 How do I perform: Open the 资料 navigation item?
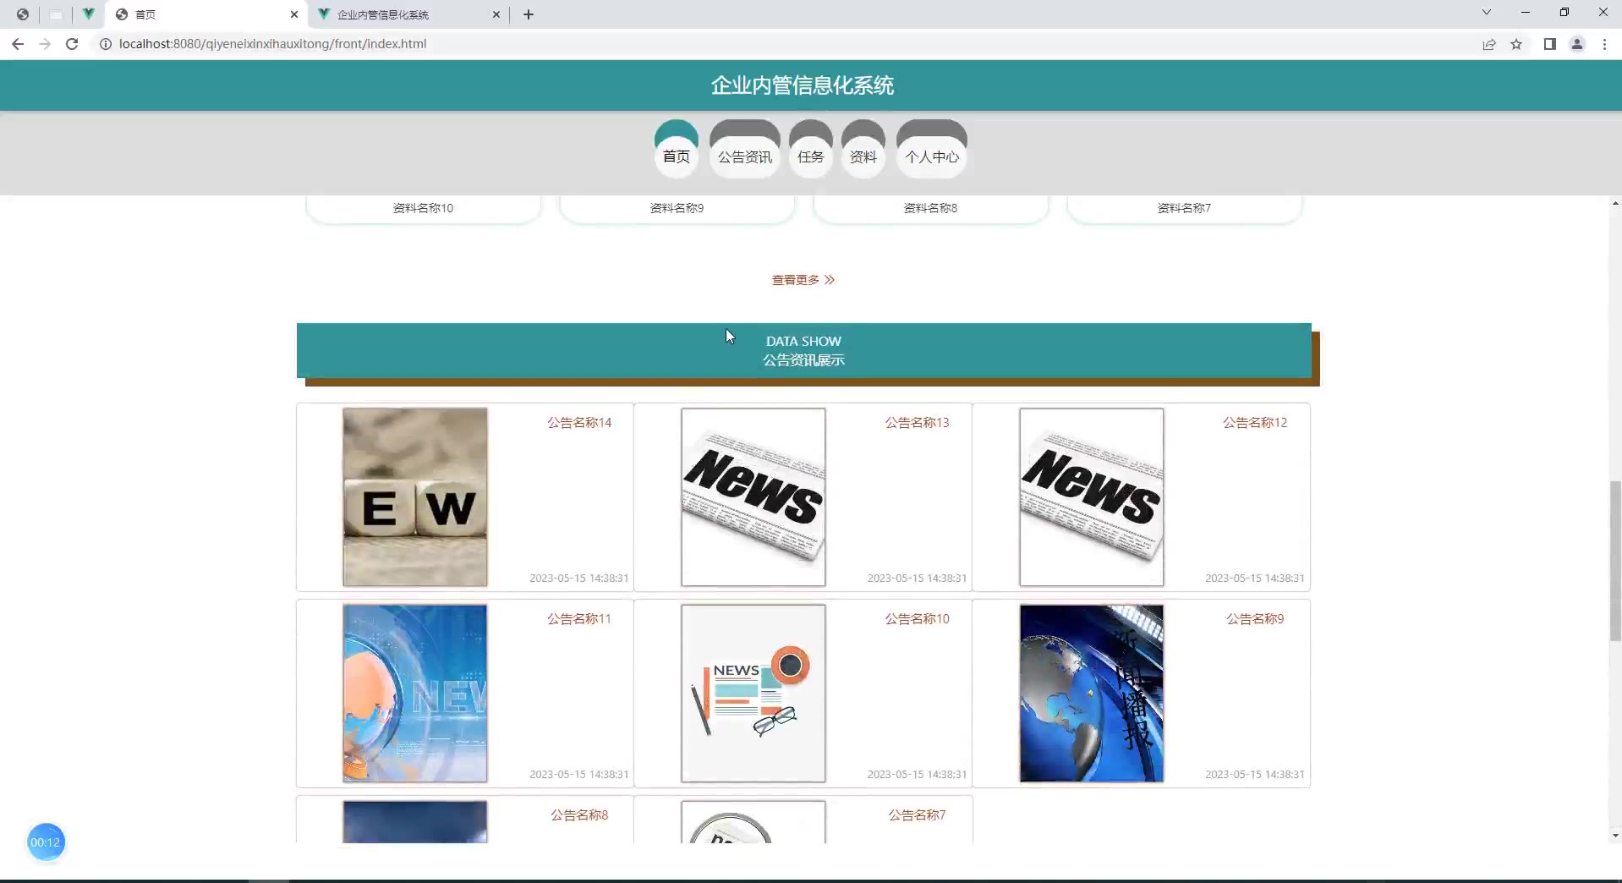coord(863,150)
